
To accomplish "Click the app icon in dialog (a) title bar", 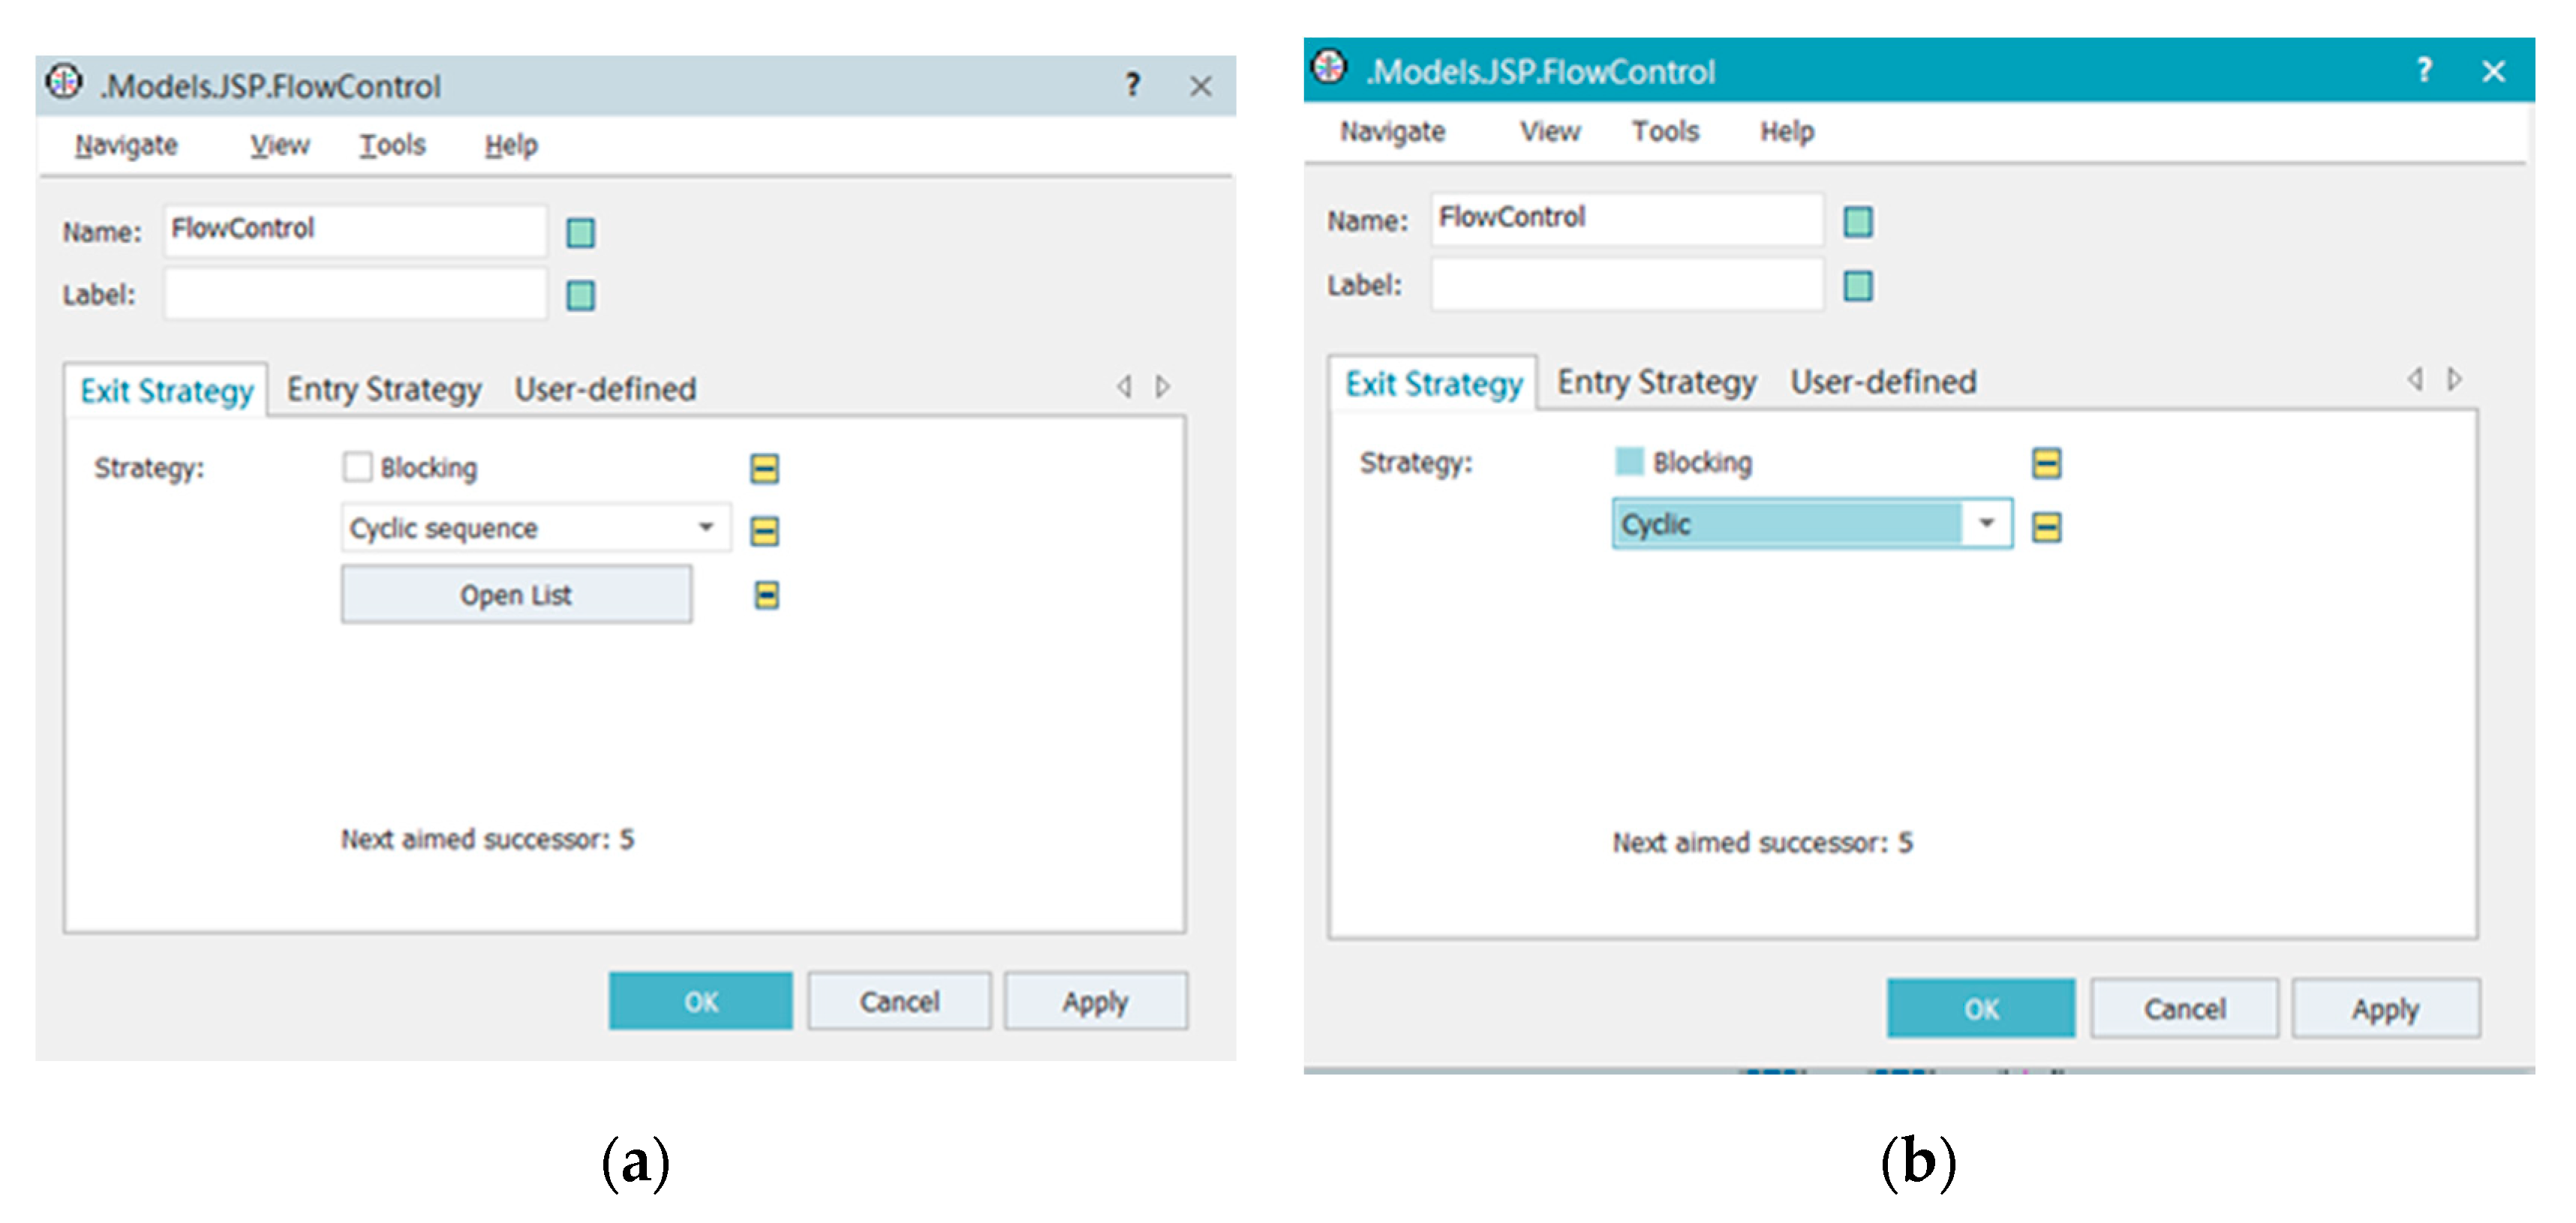I will (x=64, y=82).
